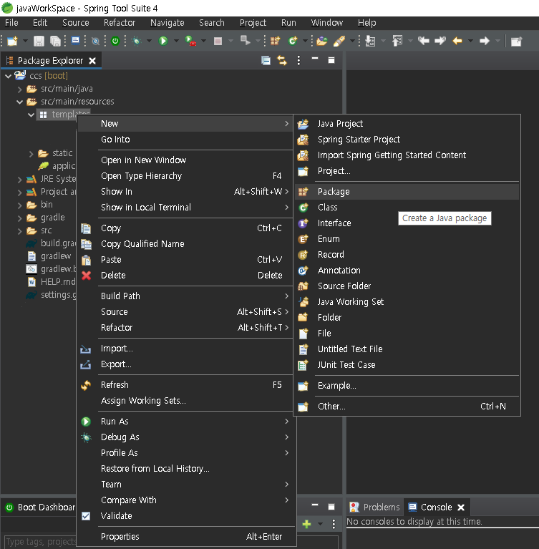Expand the src/main/java folder
This screenshot has width=539, height=549.
(19, 89)
